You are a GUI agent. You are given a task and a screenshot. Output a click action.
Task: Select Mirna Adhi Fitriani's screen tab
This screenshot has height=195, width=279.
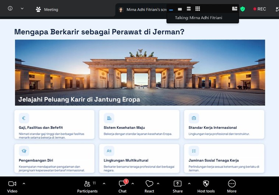click(142, 10)
